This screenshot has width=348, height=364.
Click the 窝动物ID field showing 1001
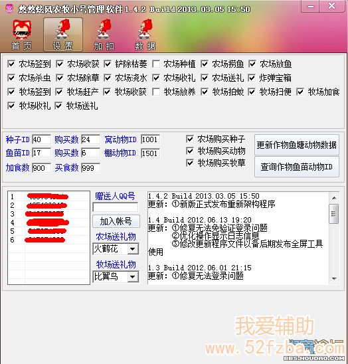pyautogui.click(x=151, y=139)
